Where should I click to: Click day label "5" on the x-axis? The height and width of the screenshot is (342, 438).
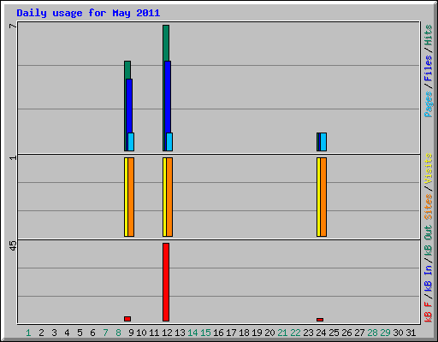coord(80,333)
